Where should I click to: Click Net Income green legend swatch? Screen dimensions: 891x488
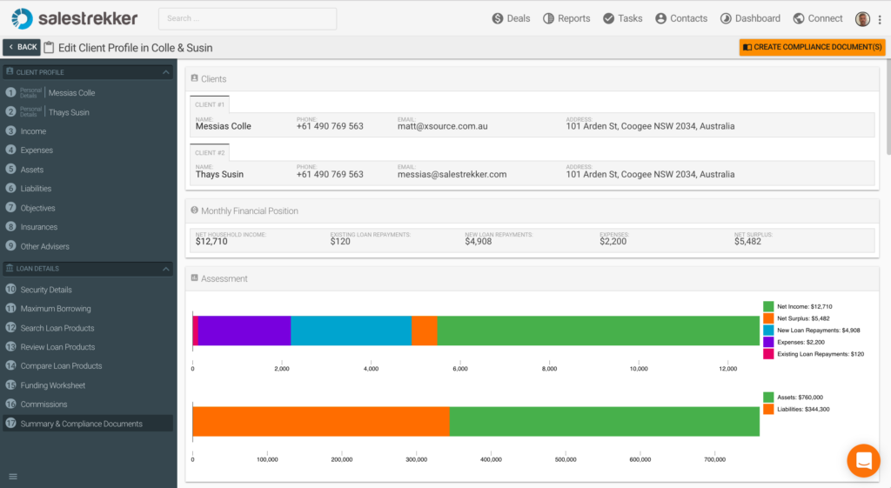(x=768, y=306)
